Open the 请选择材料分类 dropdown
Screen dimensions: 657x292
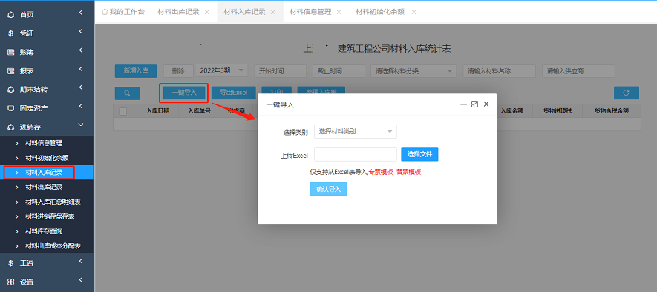tap(414, 70)
